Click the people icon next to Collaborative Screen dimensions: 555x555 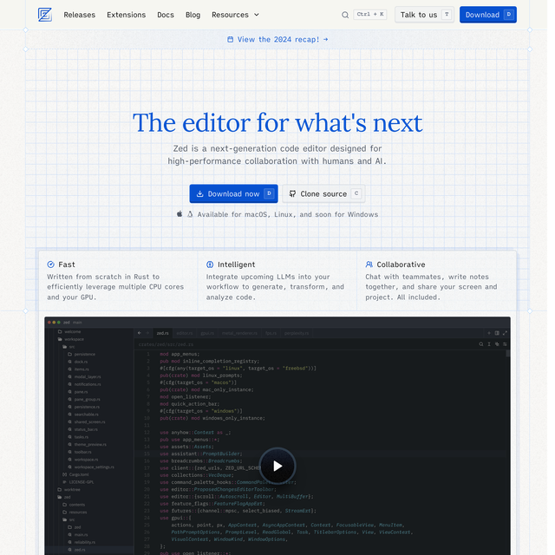click(369, 264)
